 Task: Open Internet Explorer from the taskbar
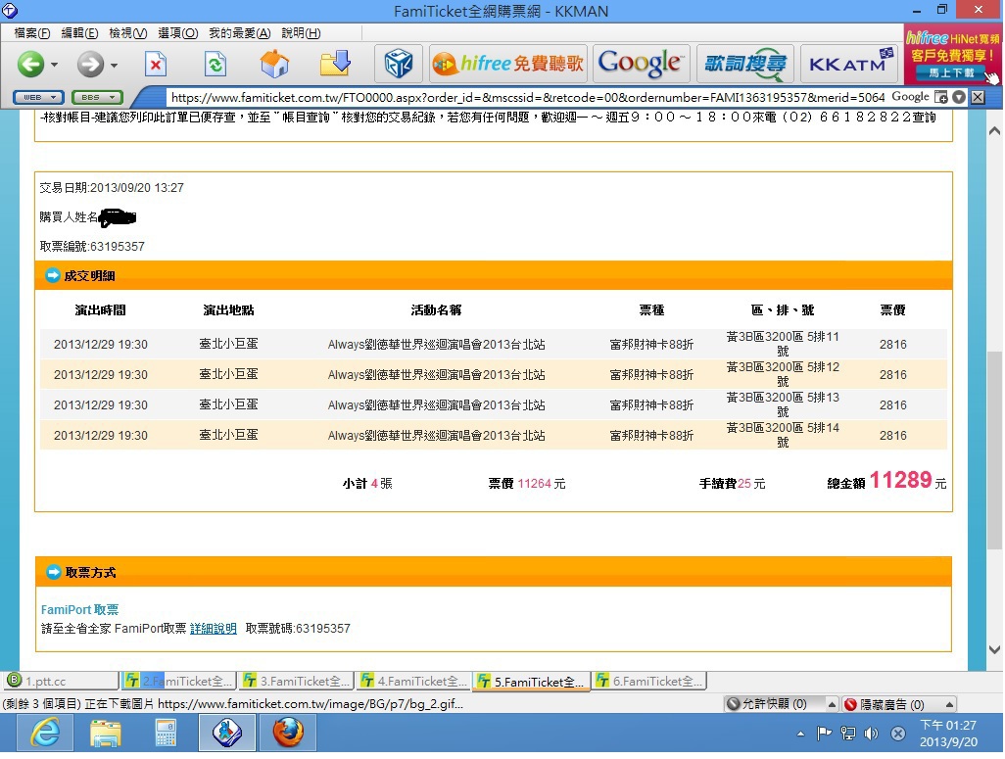[x=45, y=733]
